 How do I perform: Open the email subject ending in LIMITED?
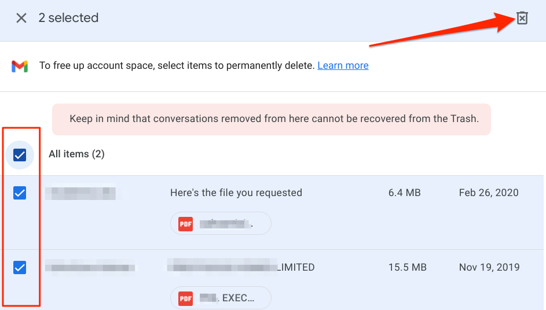click(x=241, y=267)
